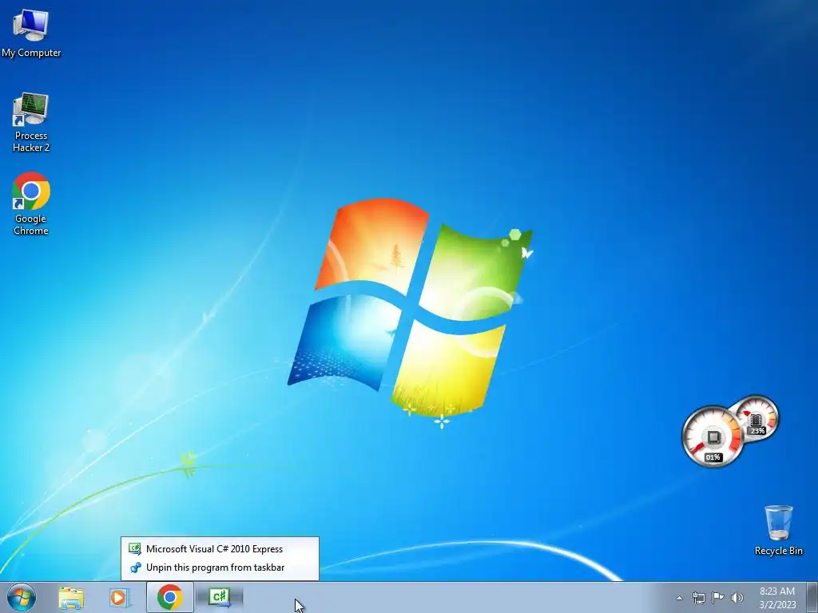Click the Visual C# taskbar button

220,597
